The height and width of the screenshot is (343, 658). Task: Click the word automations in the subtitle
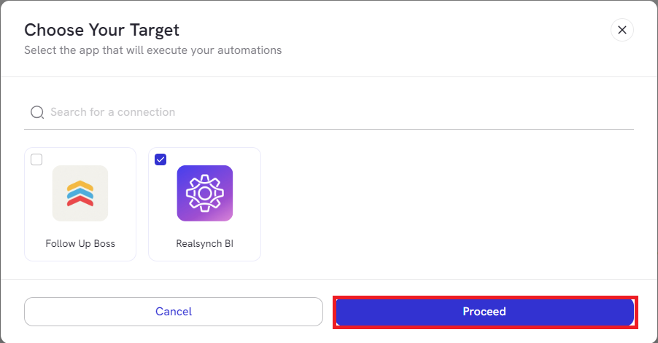point(252,50)
